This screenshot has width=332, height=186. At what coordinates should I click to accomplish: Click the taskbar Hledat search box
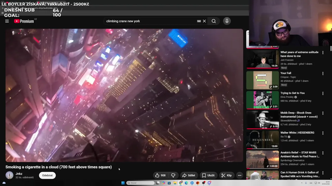click(x=140, y=183)
